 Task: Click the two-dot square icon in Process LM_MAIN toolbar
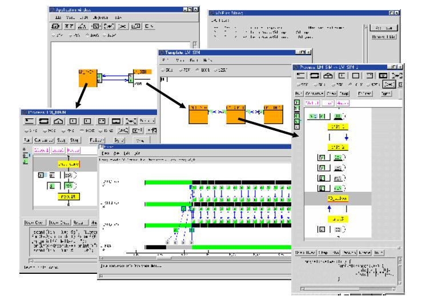(102, 121)
